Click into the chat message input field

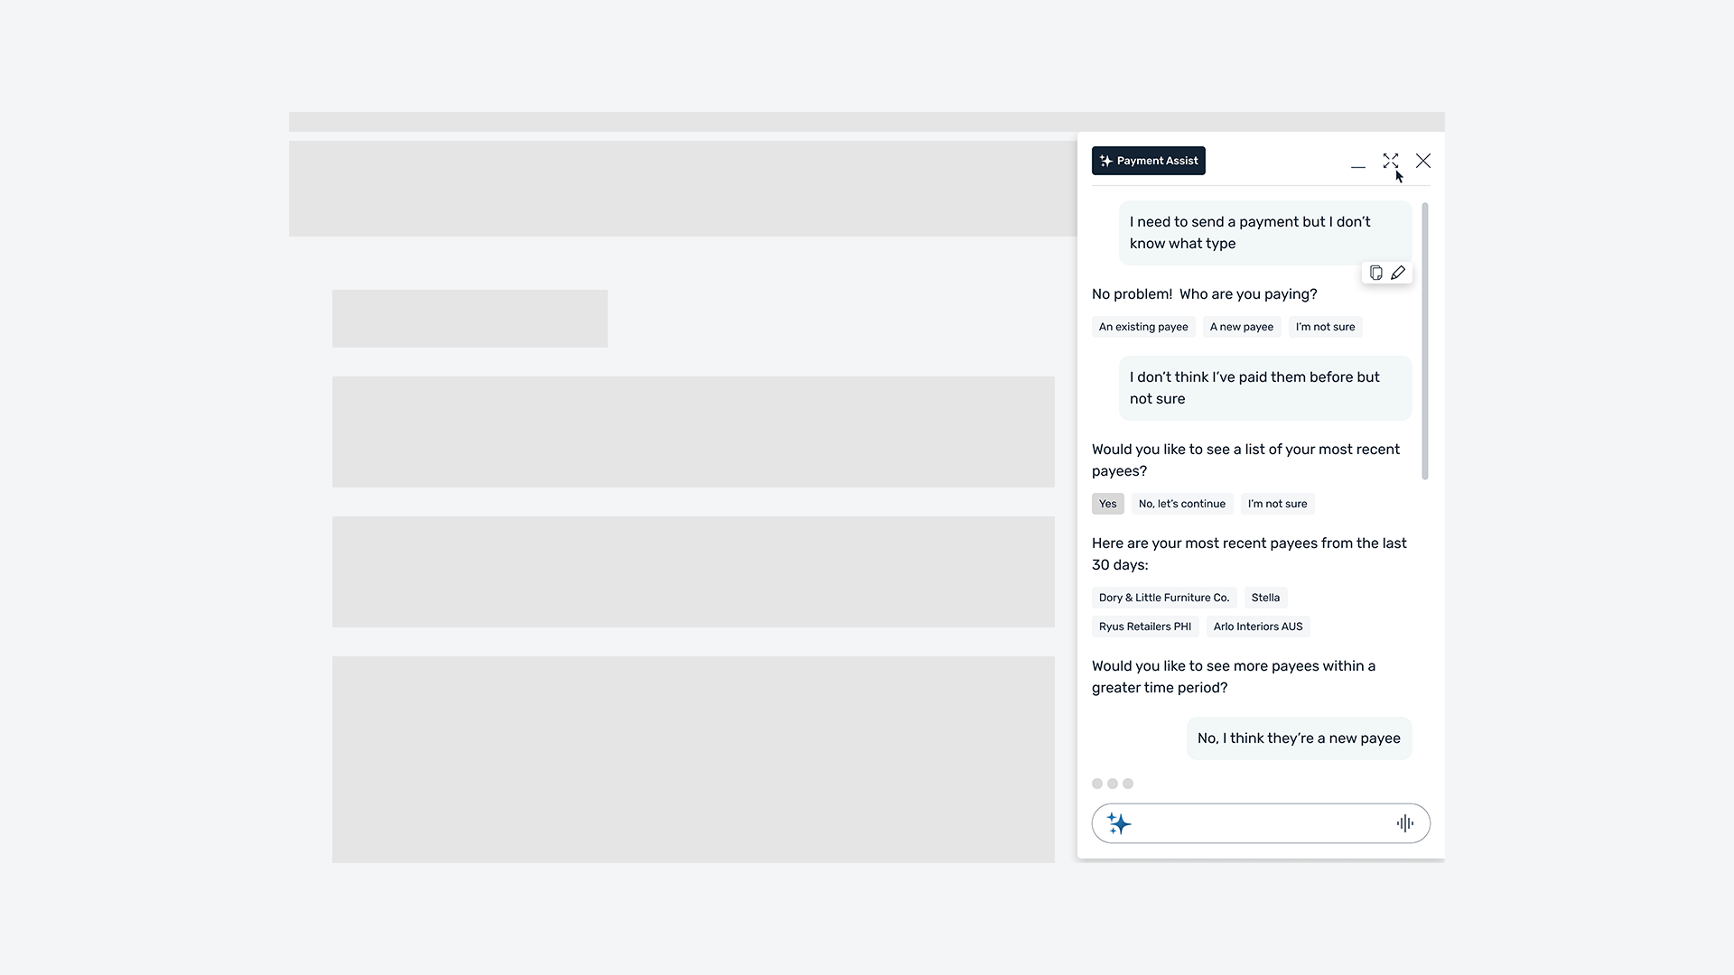tap(1261, 823)
